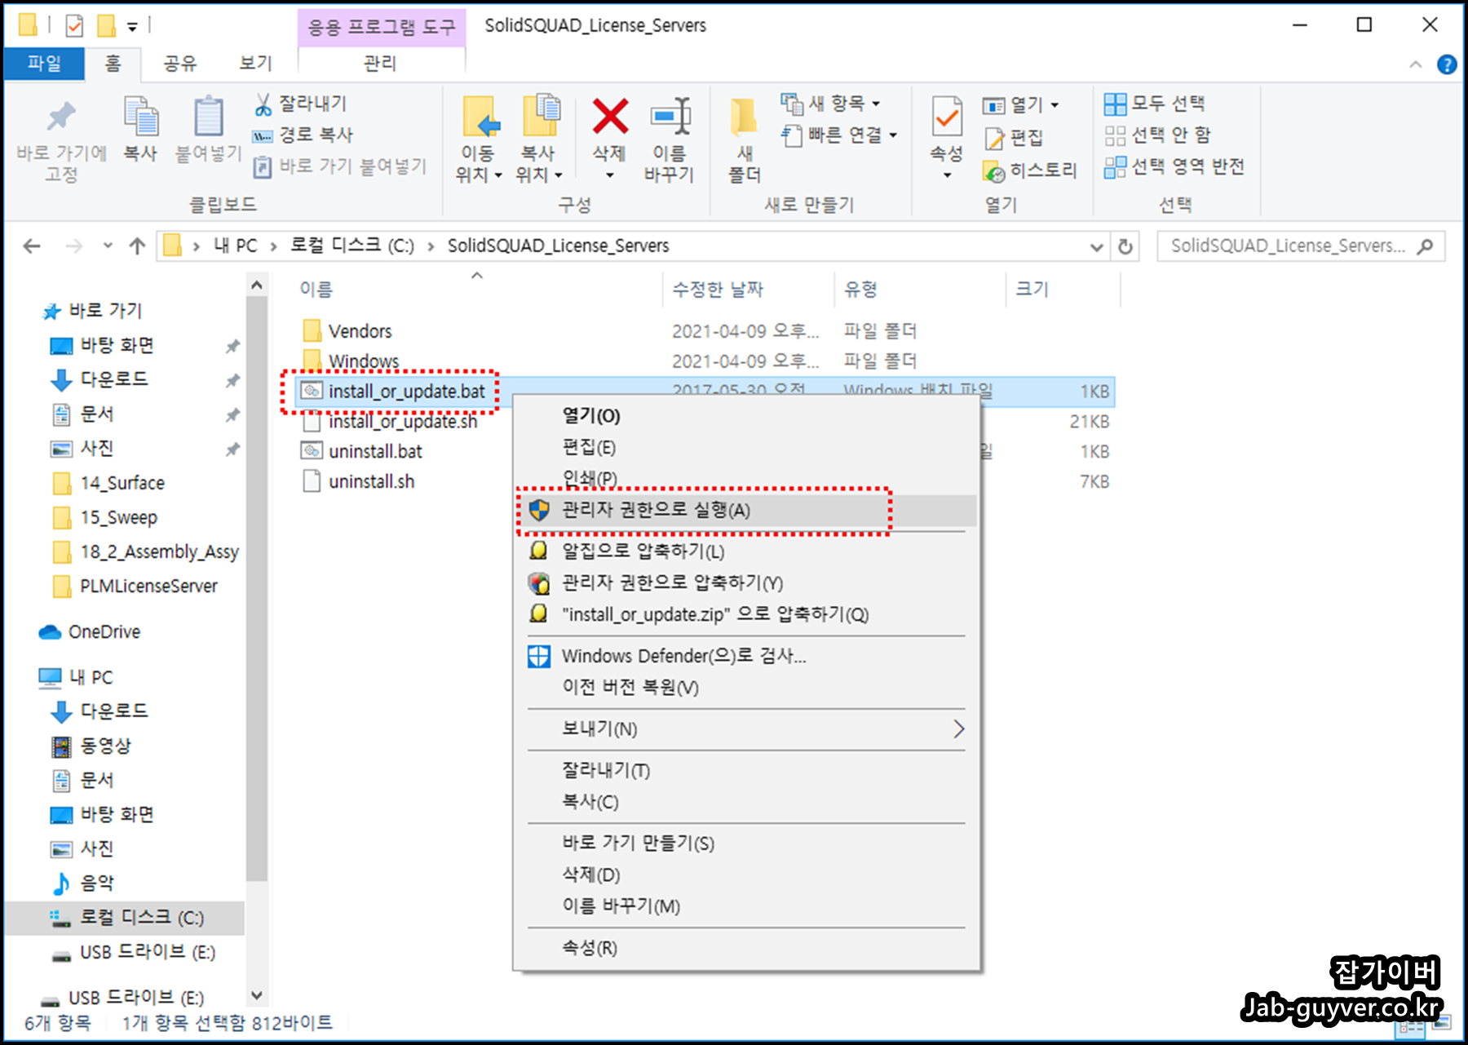Click the Rename (이름 바꾸기) ribbon icon
Image resolution: width=1468 pixels, height=1045 pixels.
tap(670, 117)
